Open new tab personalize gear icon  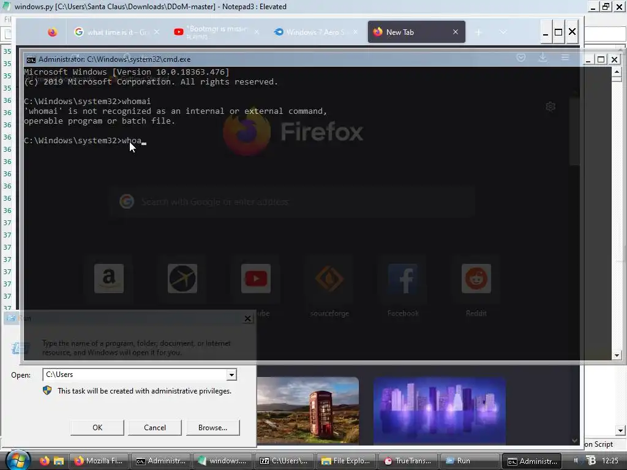point(550,106)
